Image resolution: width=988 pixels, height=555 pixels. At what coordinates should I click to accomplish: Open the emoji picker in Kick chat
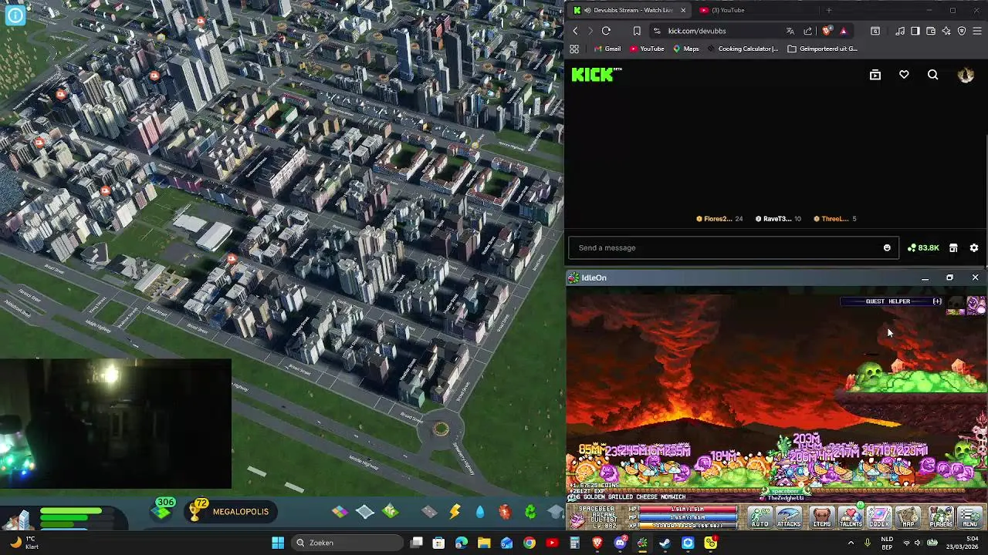[887, 247]
